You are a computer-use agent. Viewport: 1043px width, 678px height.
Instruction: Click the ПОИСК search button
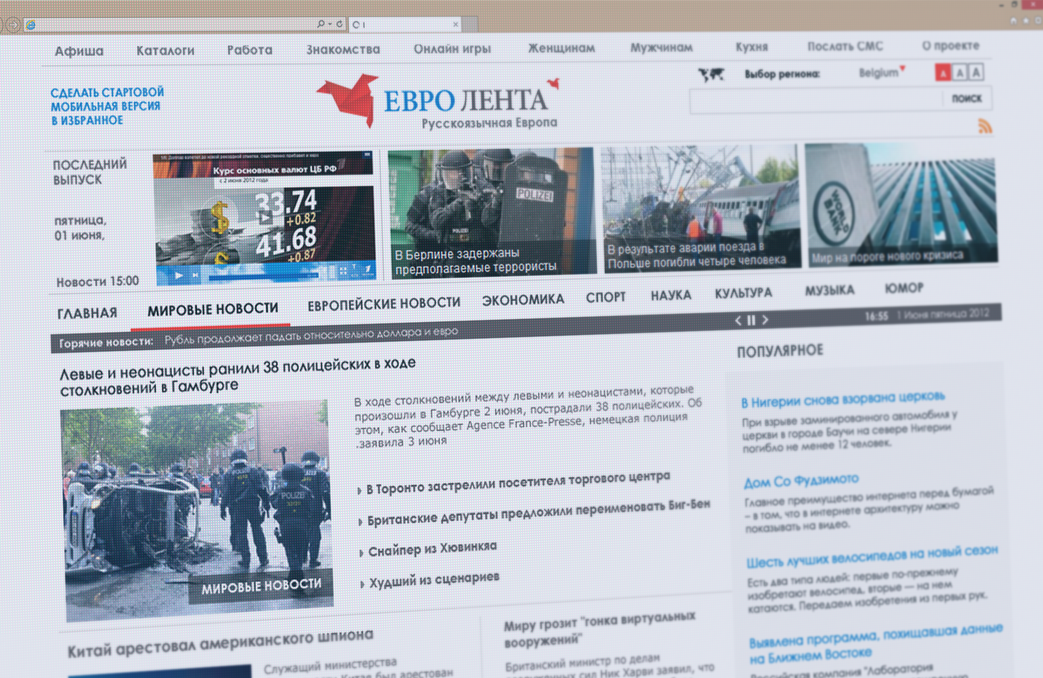967,99
